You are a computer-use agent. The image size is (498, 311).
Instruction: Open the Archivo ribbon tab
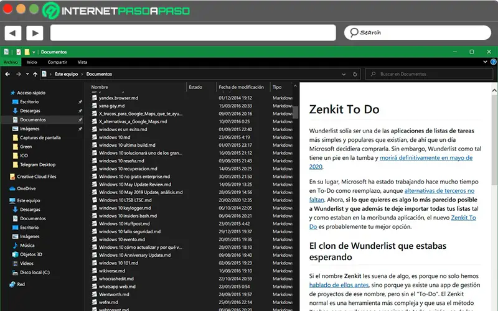click(x=11, y=62)
